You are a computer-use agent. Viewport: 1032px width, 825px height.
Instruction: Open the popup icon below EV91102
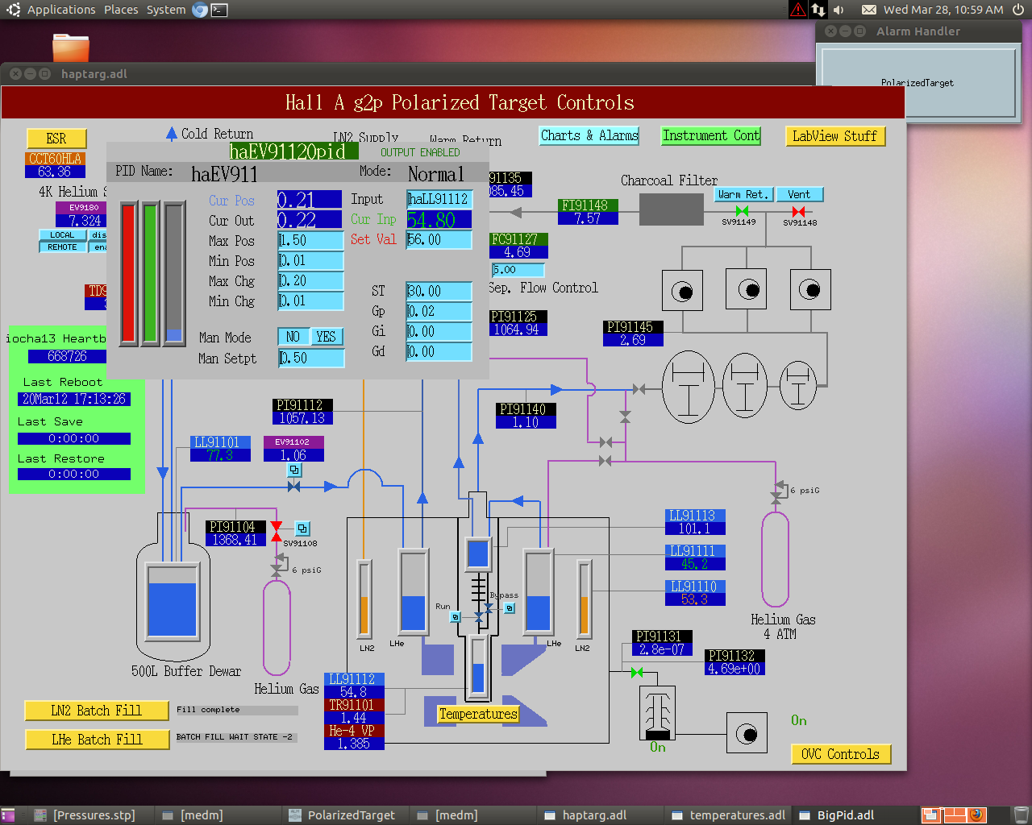point(294,470)
